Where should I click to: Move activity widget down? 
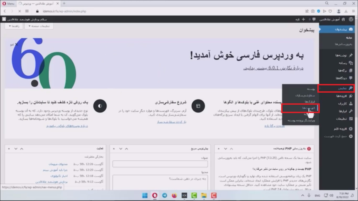tap(16, 149)
